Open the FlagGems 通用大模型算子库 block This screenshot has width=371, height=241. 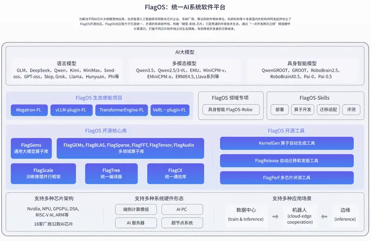(31, 148)
